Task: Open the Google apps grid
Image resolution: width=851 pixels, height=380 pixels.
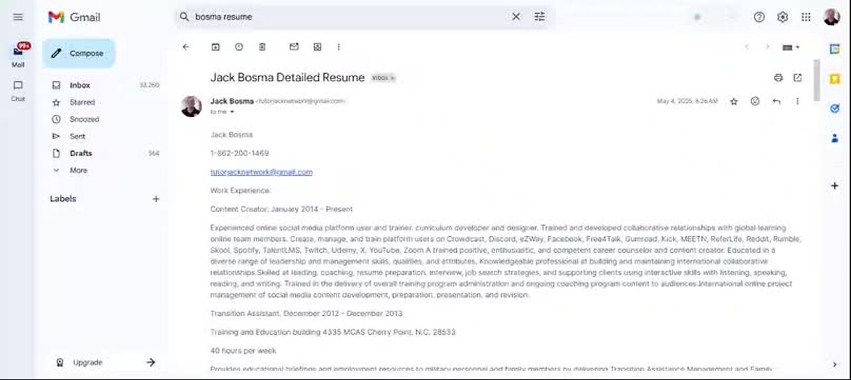Action: [x=806, y=17]
